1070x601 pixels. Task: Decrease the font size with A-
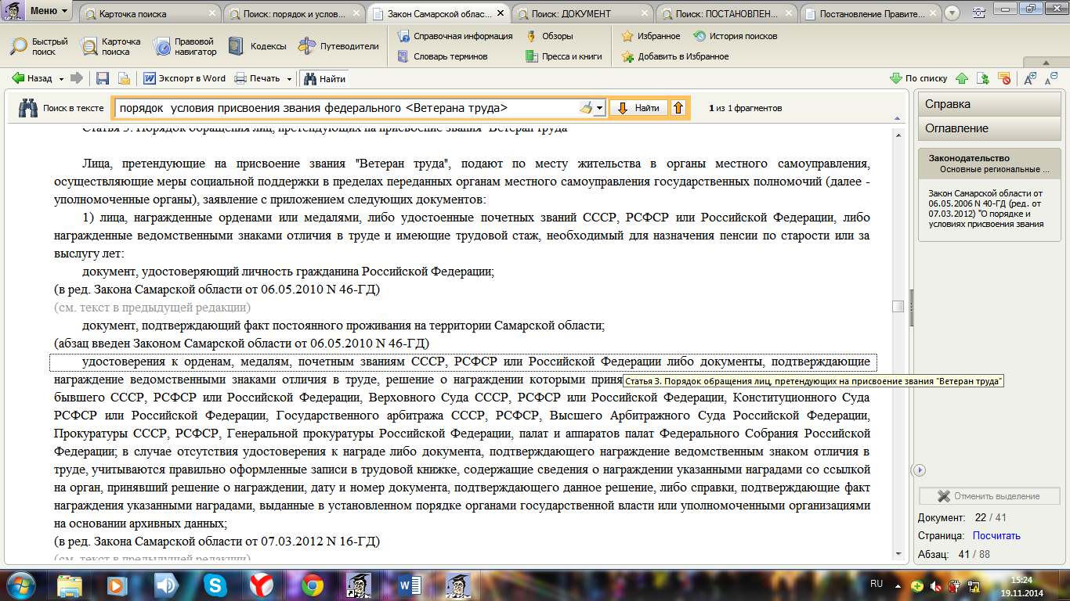click(1051, 77)
